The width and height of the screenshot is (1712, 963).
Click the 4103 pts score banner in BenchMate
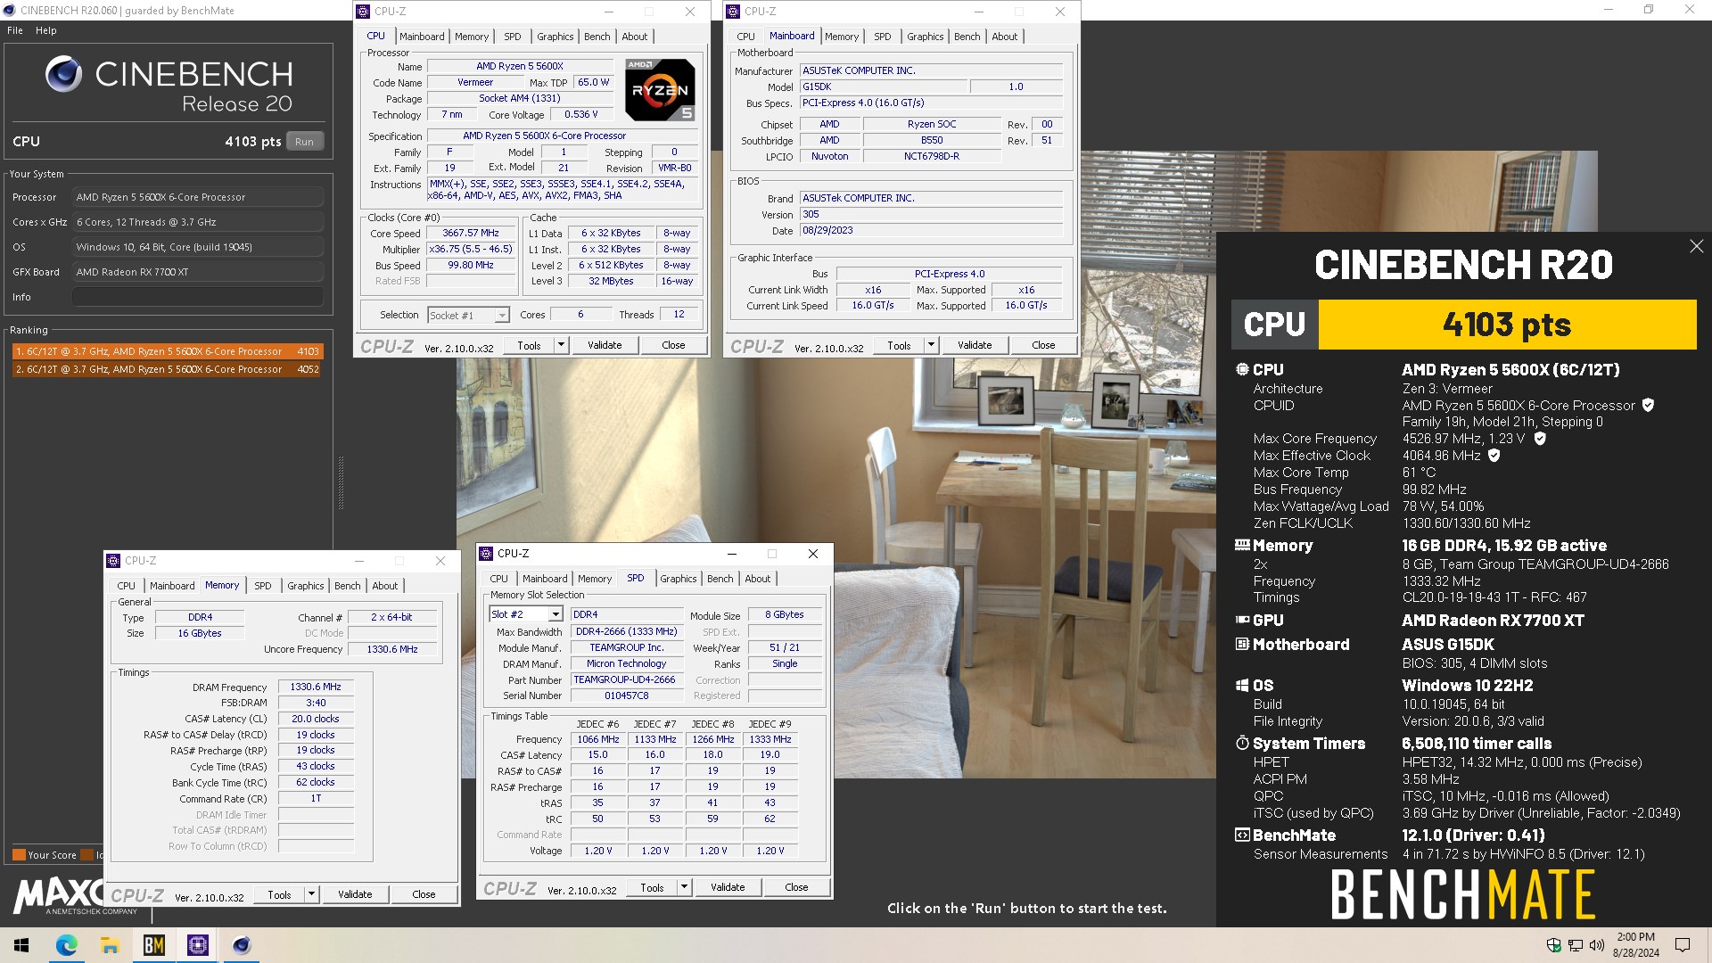click(x=1507, y=325)
